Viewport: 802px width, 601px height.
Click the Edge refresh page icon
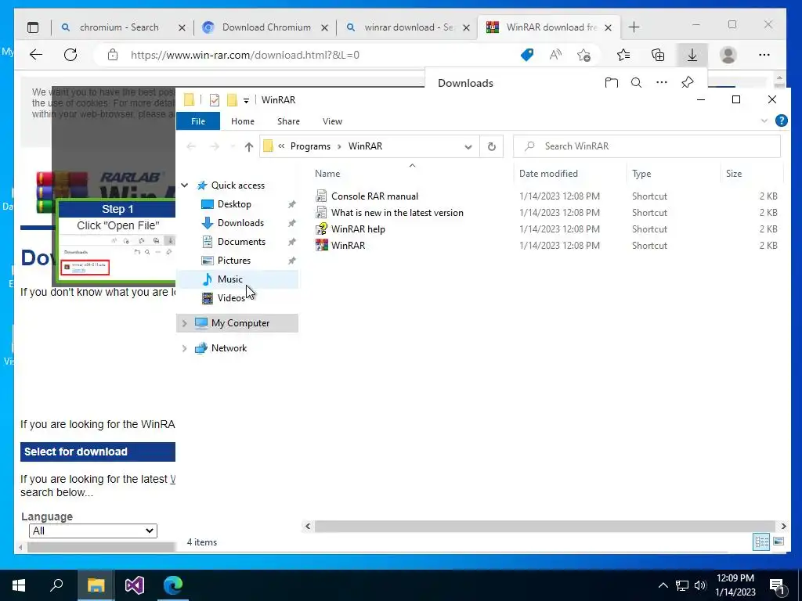click(70, 55)
